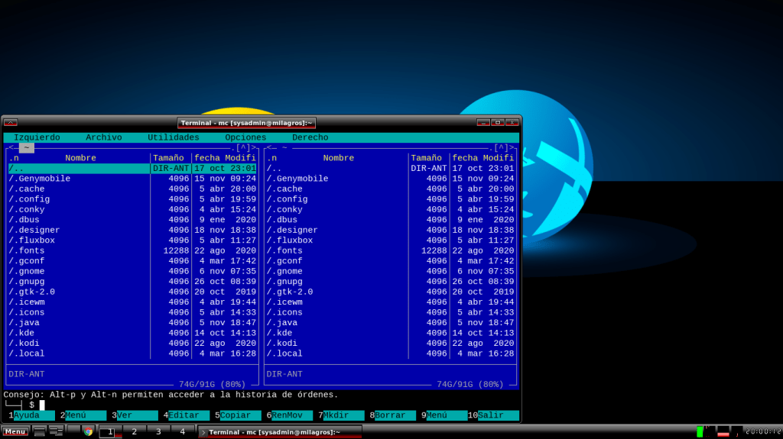Switch to workspace 4
783x439 pixels.
pos(182,431)
